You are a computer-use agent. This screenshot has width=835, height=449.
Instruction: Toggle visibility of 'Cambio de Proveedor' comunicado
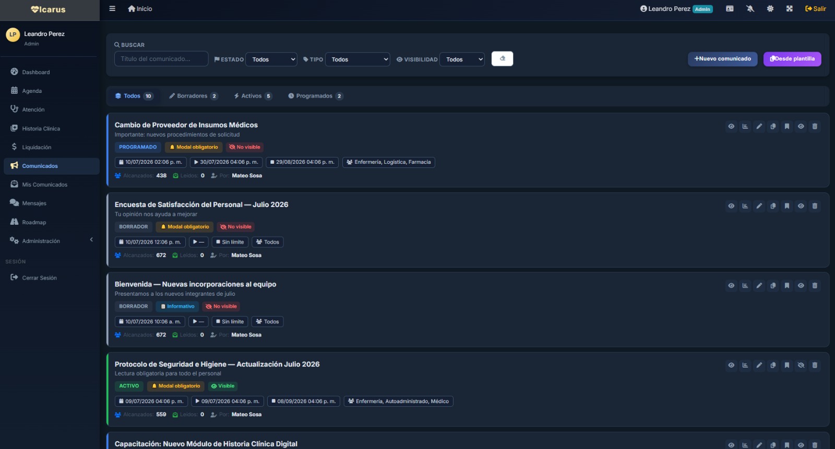click(x=801, y=126)
